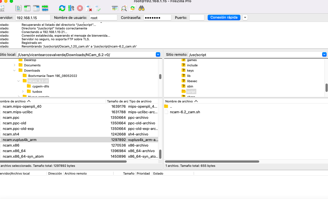Toggle the remote directory tree view icon

point(36,8)
